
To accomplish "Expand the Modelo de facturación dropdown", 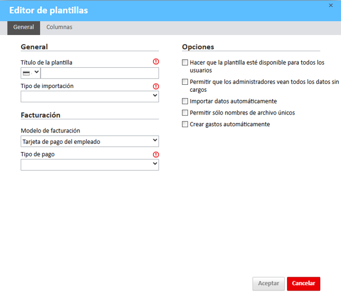I will (89, 142).
